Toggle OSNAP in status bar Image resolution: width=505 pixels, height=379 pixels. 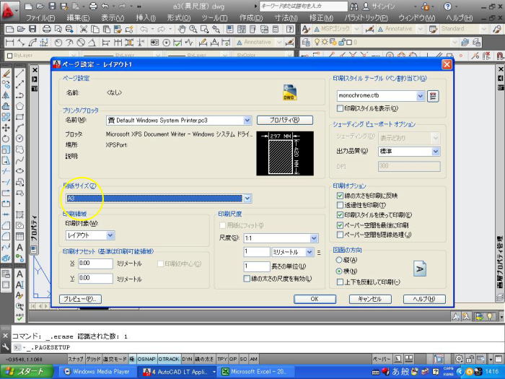146,359
